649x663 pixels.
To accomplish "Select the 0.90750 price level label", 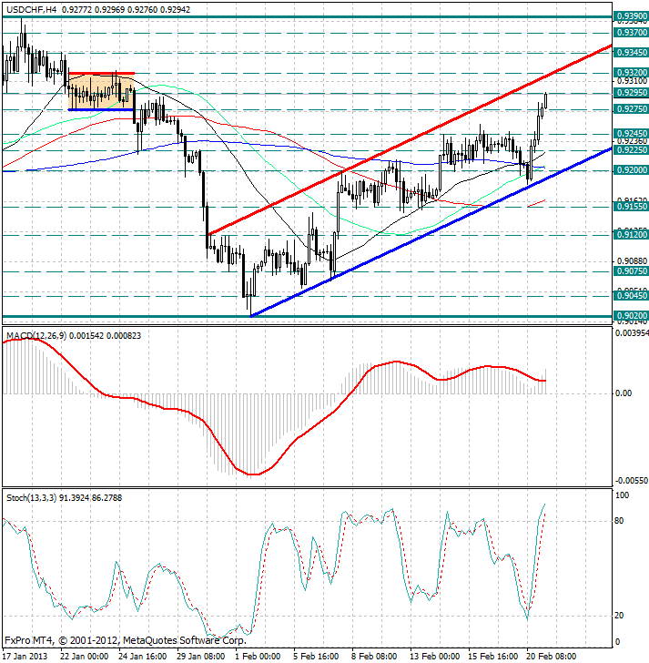I will coord(632,271).
